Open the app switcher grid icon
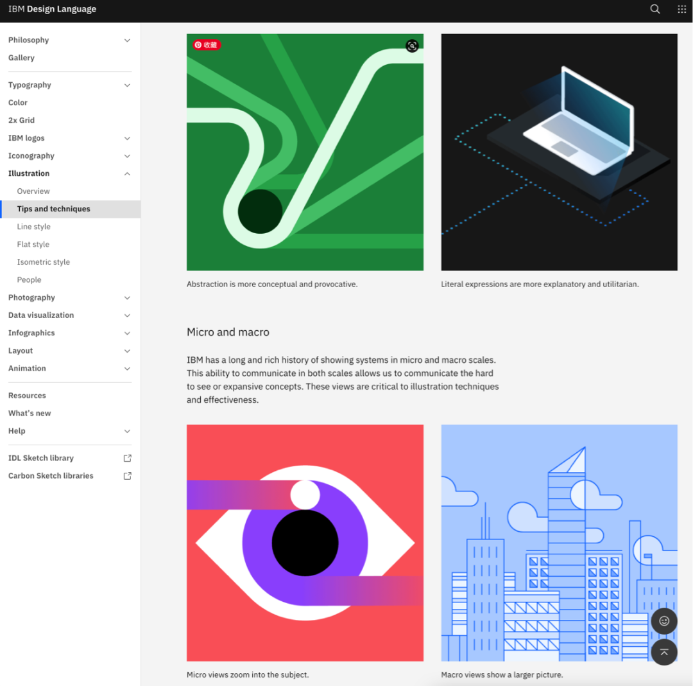 click(681, 9)
